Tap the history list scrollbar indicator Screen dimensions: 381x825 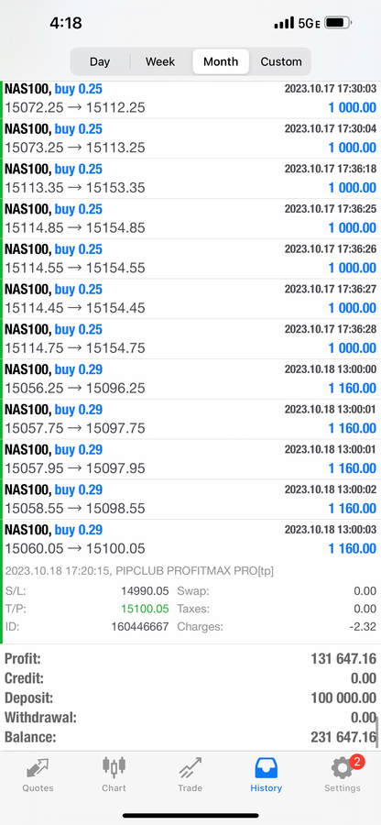pyautogui.click(x=377, y=730)
